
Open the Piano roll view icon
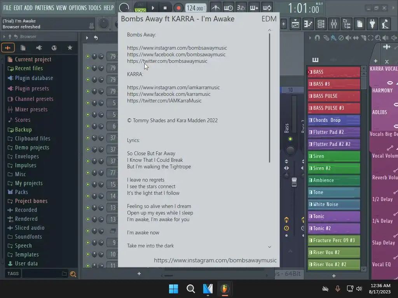coord(308,24)
